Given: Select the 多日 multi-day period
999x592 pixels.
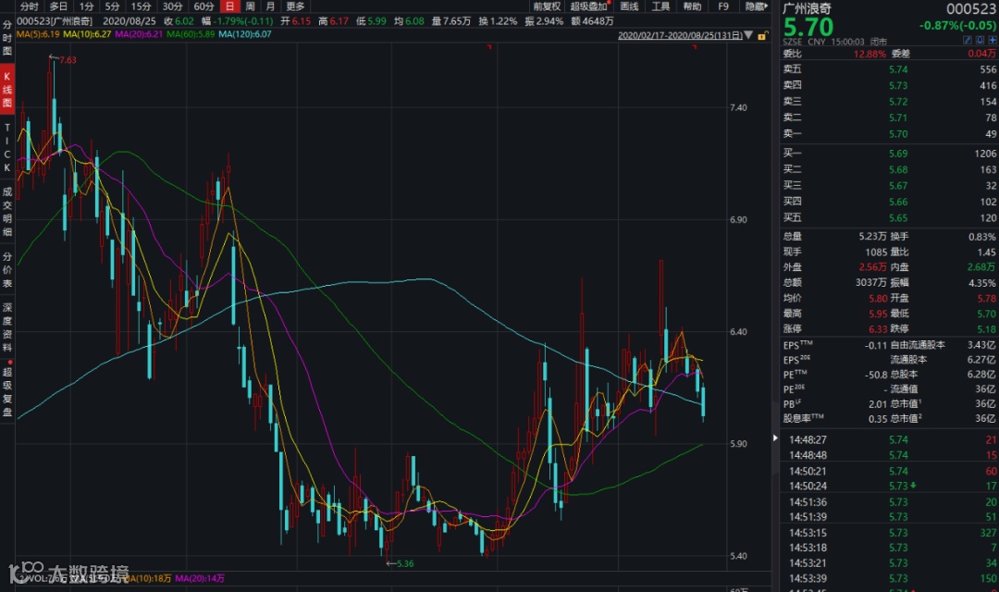Looking at the screenshot, I should [58, 6].
